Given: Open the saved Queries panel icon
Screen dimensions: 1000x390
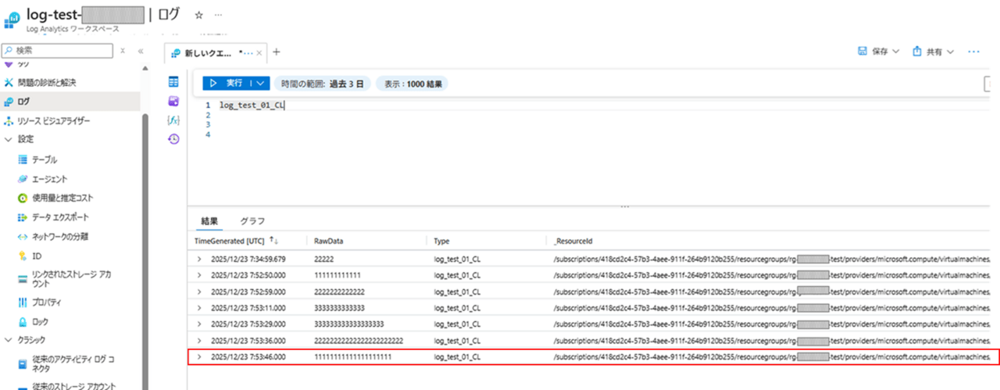Looking at the screenshot, I should [173, 101].
